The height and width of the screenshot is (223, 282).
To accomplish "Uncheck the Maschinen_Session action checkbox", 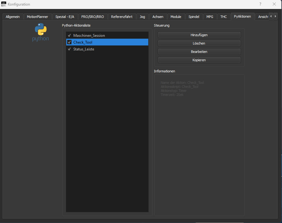I will coord(69,35).
